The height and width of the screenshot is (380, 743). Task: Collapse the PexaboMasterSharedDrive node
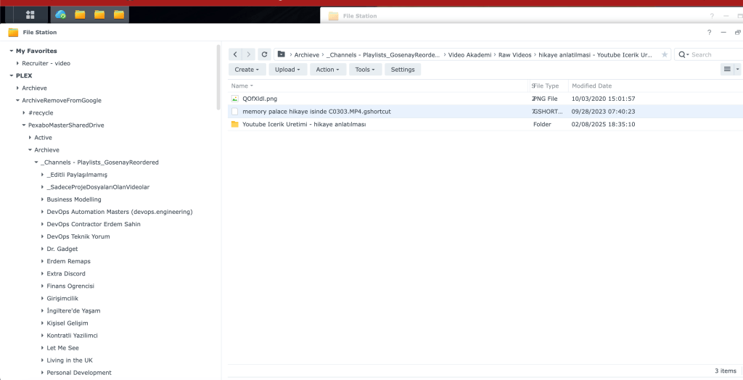[24, 125]
